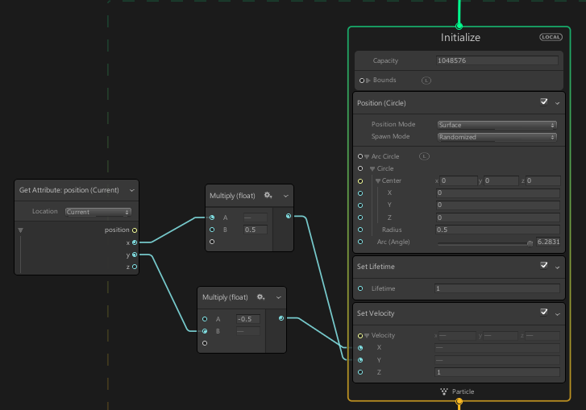Viewport: 586px width, 410px height.
Task: Click the Particle data icon at context bottom
Action: coord(443,391)
